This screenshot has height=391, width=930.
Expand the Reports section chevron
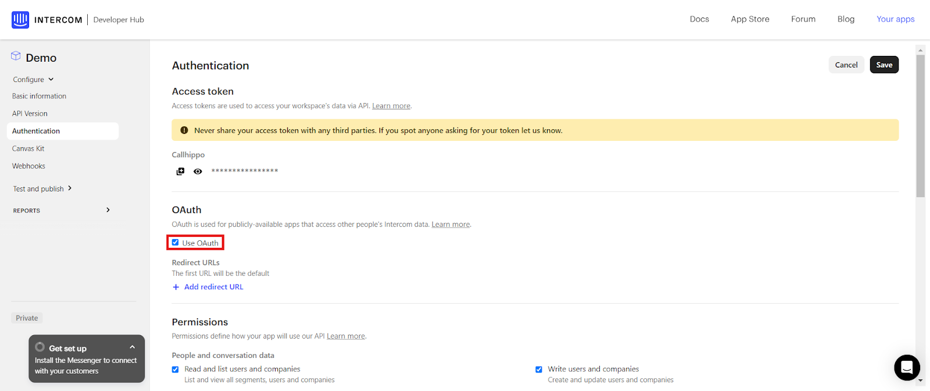(108, 210)
